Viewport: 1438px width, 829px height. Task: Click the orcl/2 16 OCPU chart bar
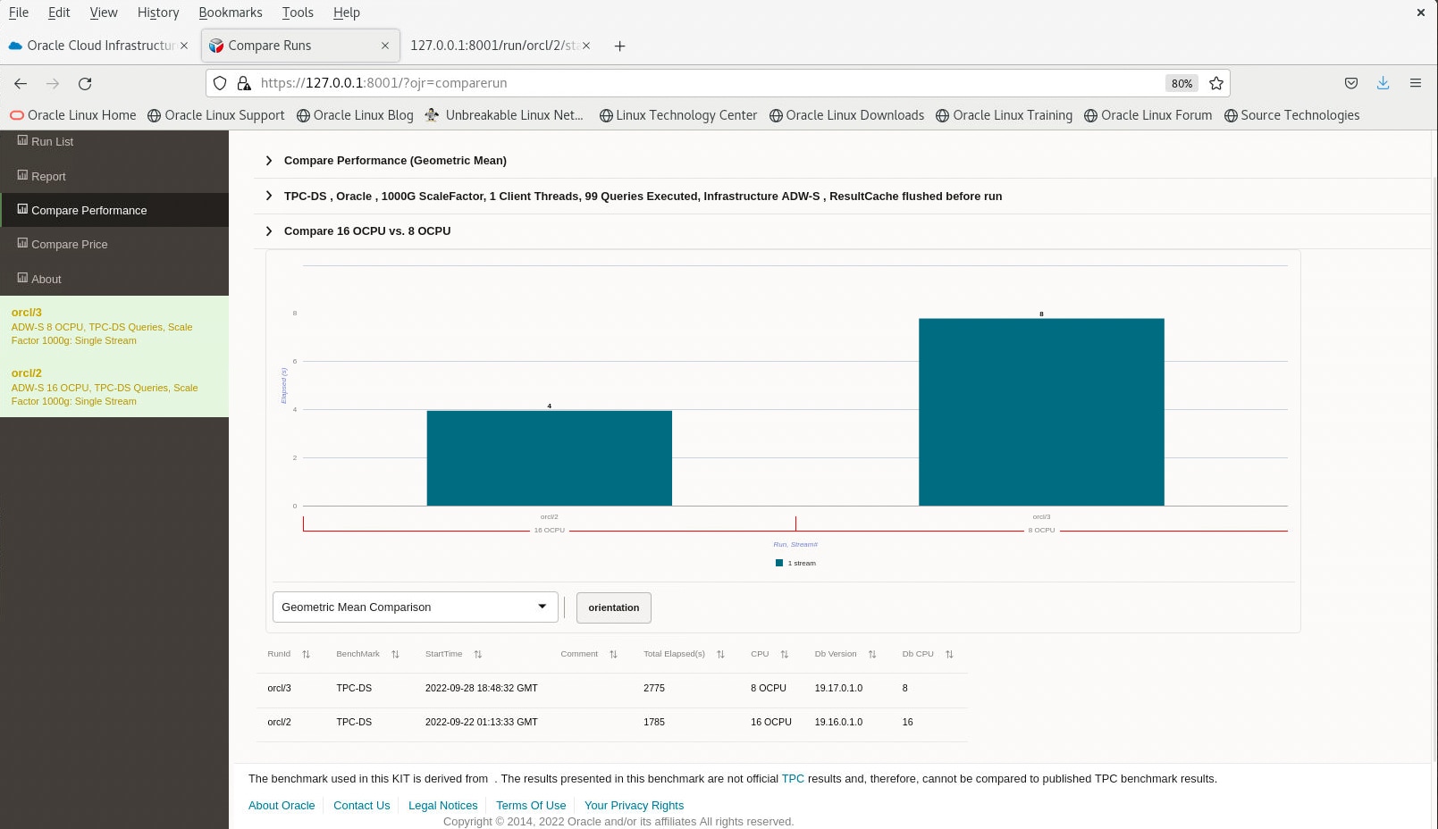(549, 458)
